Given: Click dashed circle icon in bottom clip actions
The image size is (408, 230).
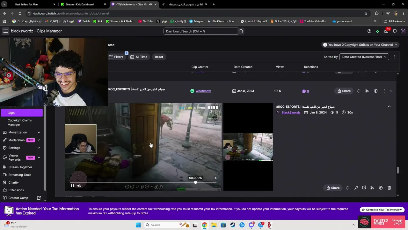Looking at the screenshot, I should (x=347, y=188).
